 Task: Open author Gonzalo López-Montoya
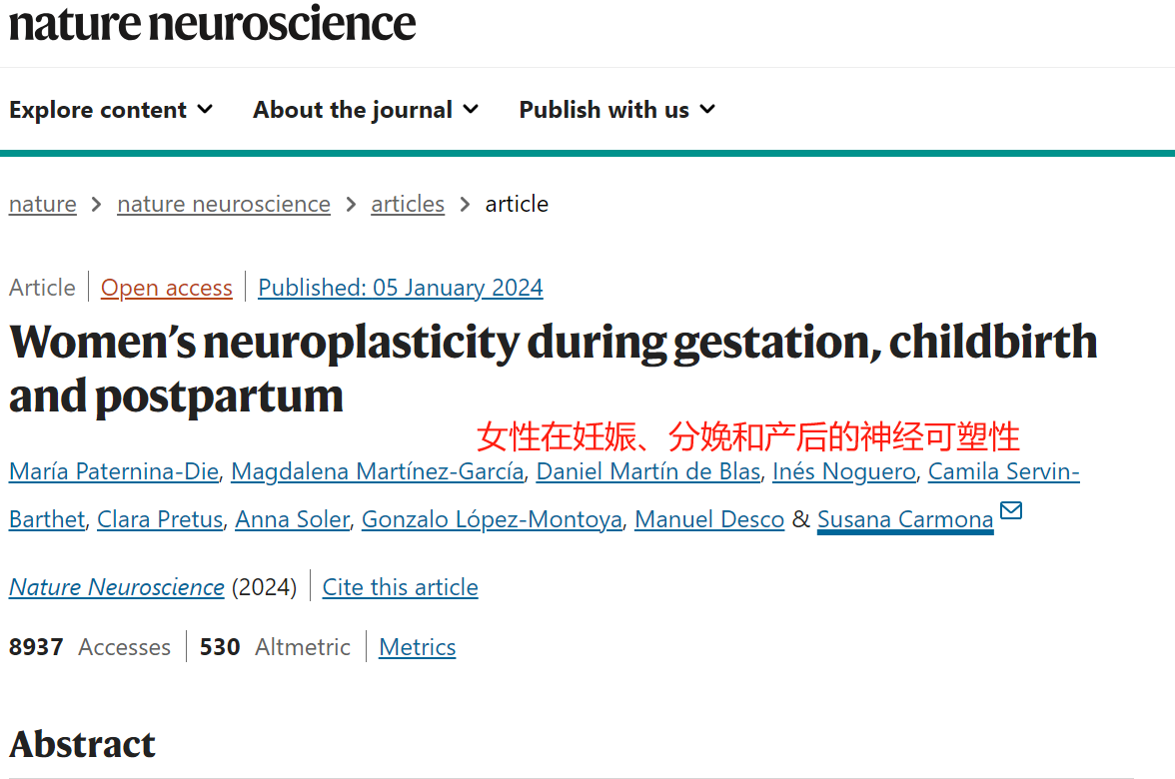pyautogui.click(x=492, y=519)
